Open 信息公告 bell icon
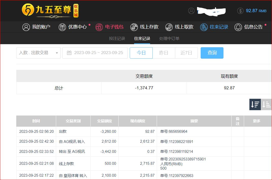The height and width of the screenshot is (180, 272). 238,27
